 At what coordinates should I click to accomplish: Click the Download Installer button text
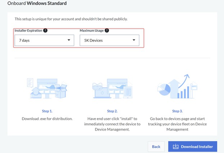click(x=197, y=147)
